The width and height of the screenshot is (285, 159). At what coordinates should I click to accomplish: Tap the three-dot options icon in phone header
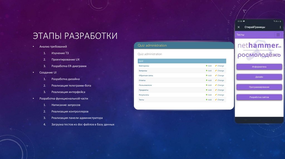pos(279,27)
